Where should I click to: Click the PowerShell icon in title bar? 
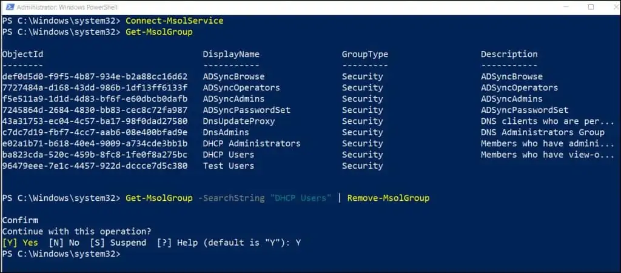[10, 7]
